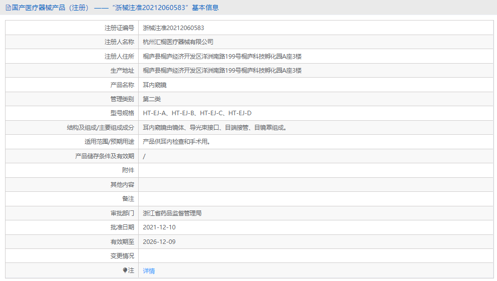Select registrant name 杭州汇桐医疗器械有限公司
Viewport: 497px width, 281px height.
coord(178,42)
